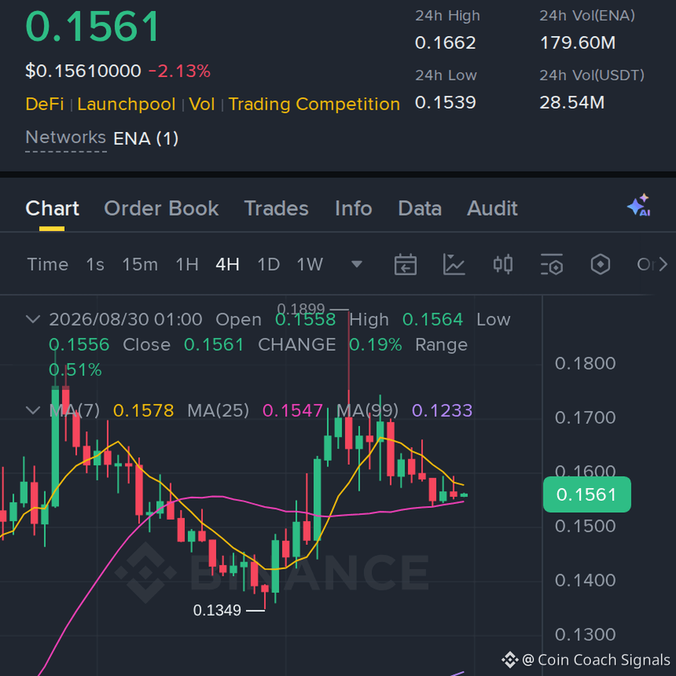Switch to the Order Book tab

coord(161,208)
